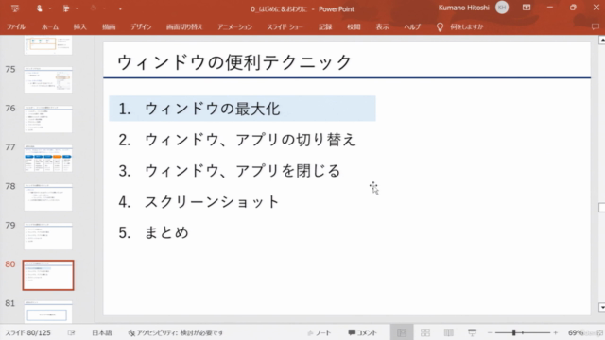Click zoom out minus button
The height and width of the screenshot is (340, 605).
pos(490,332)
